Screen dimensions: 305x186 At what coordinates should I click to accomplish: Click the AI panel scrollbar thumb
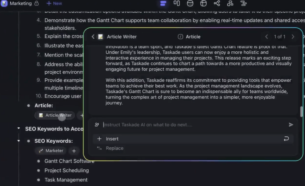coord(302,111)
